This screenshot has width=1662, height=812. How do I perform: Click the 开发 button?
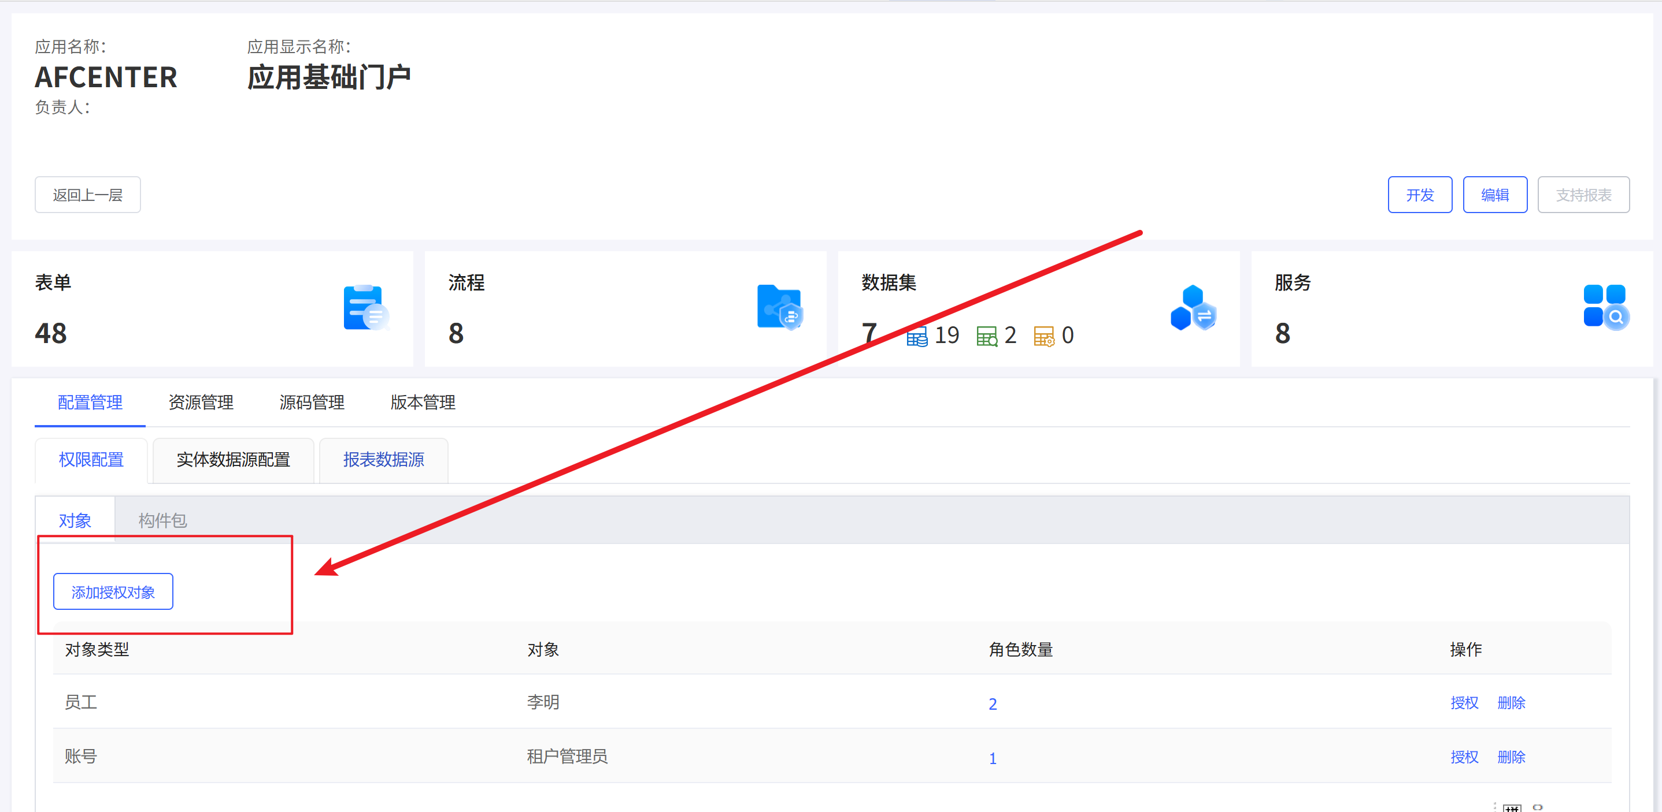pyautogui.click(x=1419, y=195)
